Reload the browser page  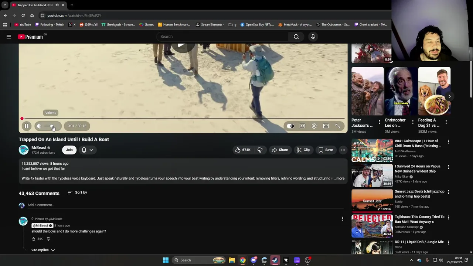click(x=23, y=16)
